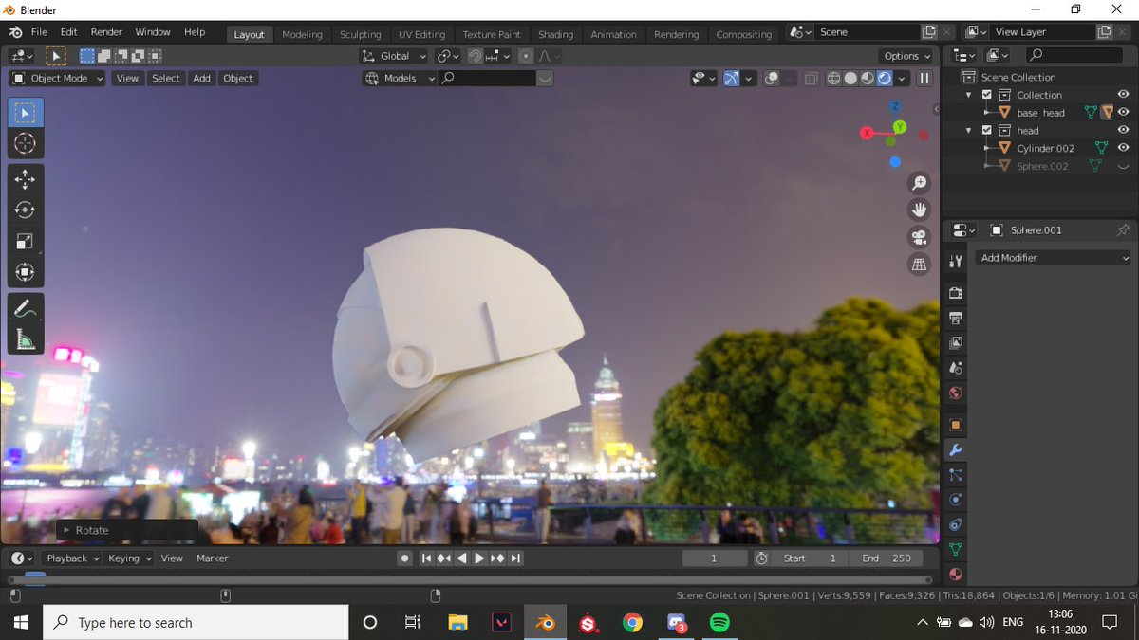
Task: Uncheck the head collection checkbox
Action: click(986, 130)
